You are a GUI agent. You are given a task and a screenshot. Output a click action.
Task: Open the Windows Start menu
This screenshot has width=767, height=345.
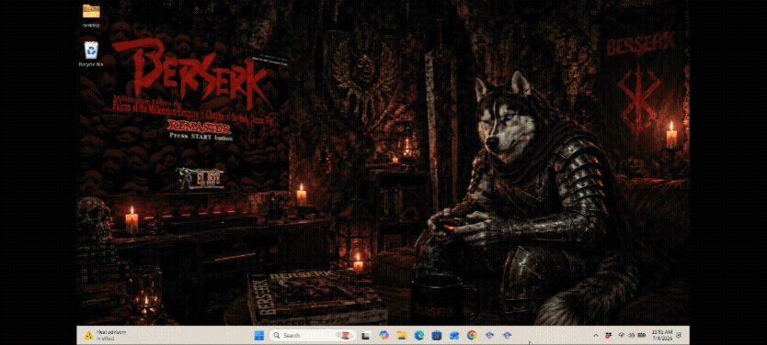(259, 335)
